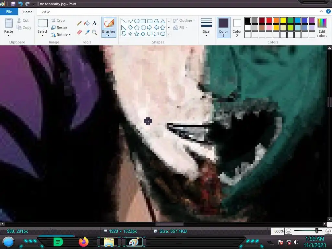This screenshot has height=249, width=332.
Task: Open File Explorer from the taskbar
Action: [x=109, y=242]
